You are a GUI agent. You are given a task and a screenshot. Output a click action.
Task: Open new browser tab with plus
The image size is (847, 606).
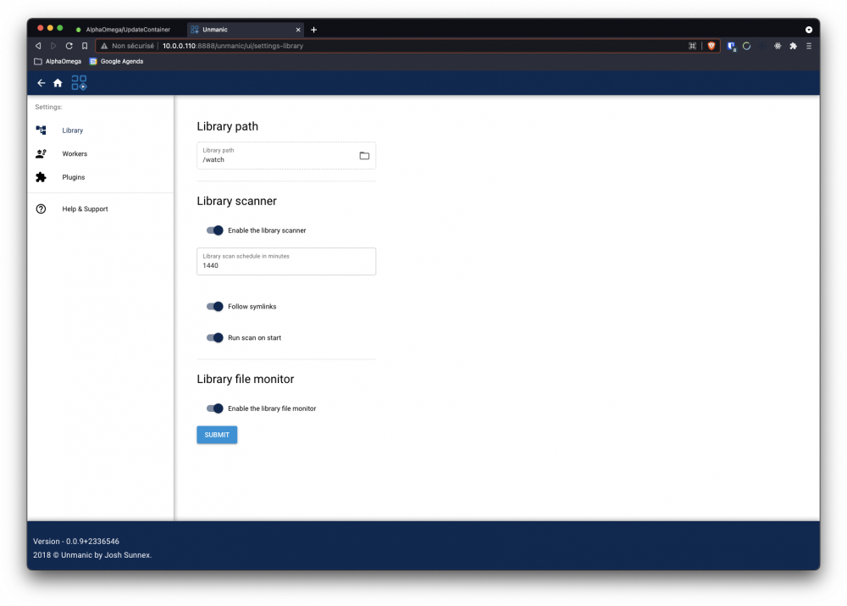pyautogui.click(x=314, y=30)
